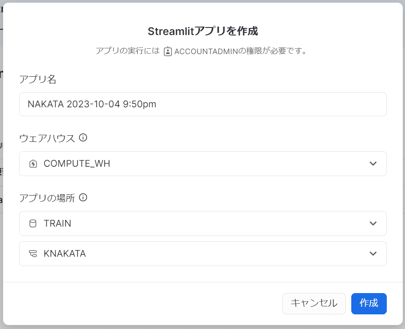The image size is (405, 329).
Task: Expand COMPUTE_WH dropdown via chevron arrow
Action: (373, 164)
